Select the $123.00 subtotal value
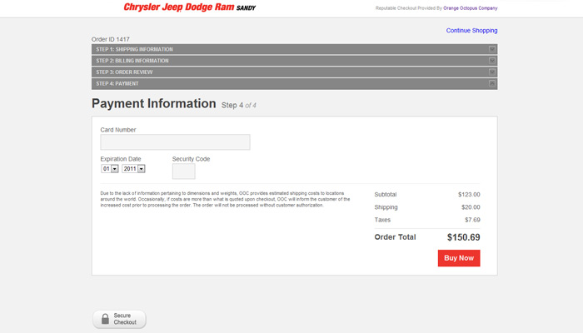The width and height of the screenshot is (583, 333). (x=469, y=194)
